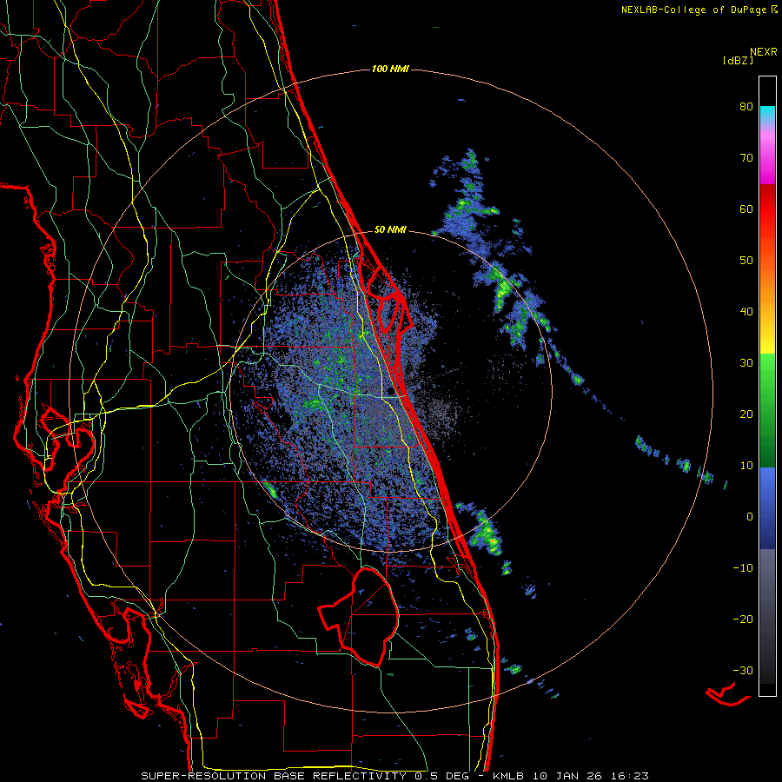Click the cyan top band of the color bar
The width and height of the screenshot is (782, 782).
[x=767, y=115]
